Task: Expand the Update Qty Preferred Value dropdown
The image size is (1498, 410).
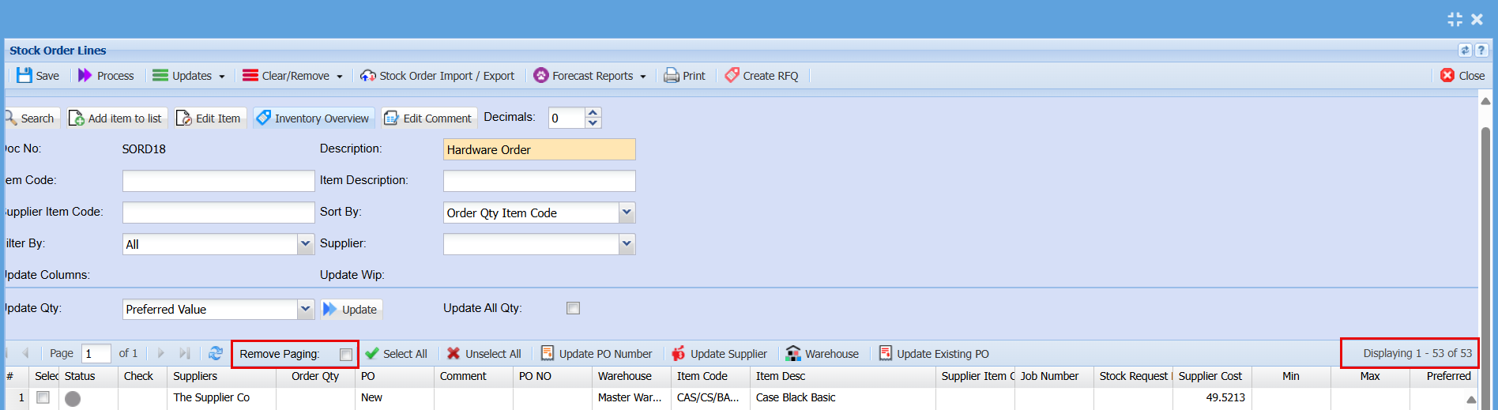Action: (x=306, y=309)
